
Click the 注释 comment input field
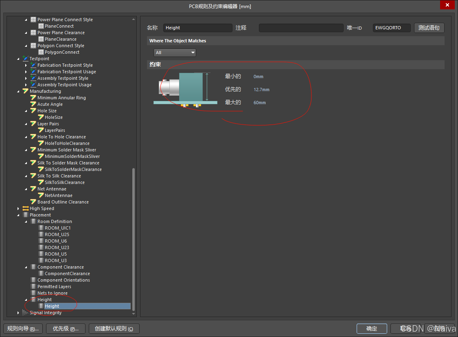pyautogui.click(x=301, y=28)
